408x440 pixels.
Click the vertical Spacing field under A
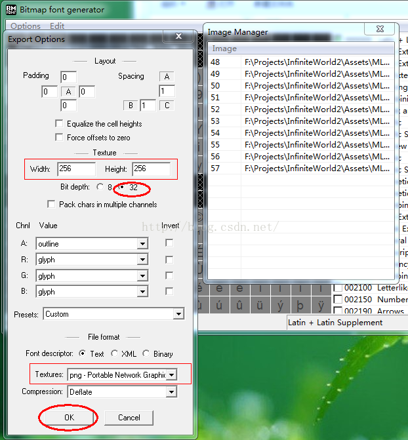coord(167,91)
